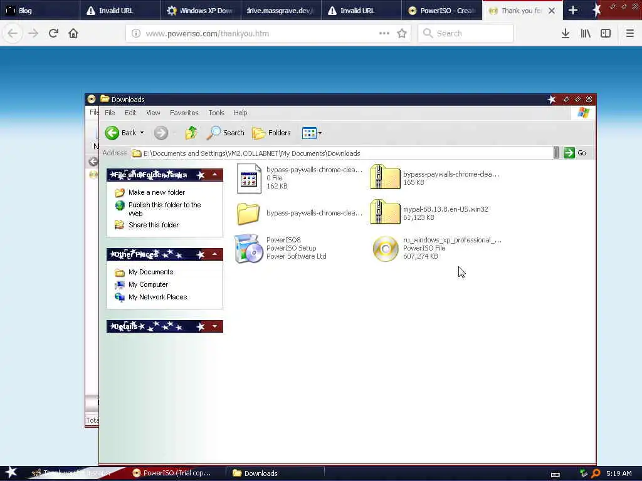
Task: Select the bypass-paywalls zip archive 165 KB
Action: [x=385, y=177]
